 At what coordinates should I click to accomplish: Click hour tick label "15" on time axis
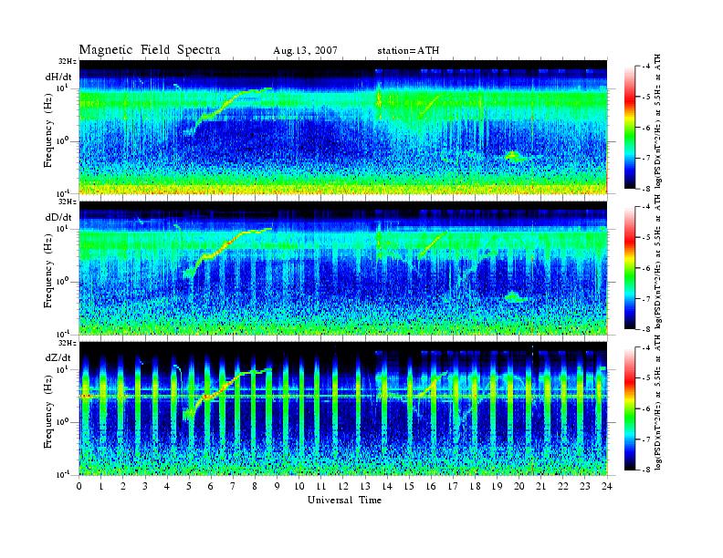pyautogui.click(x=409, y=487)
